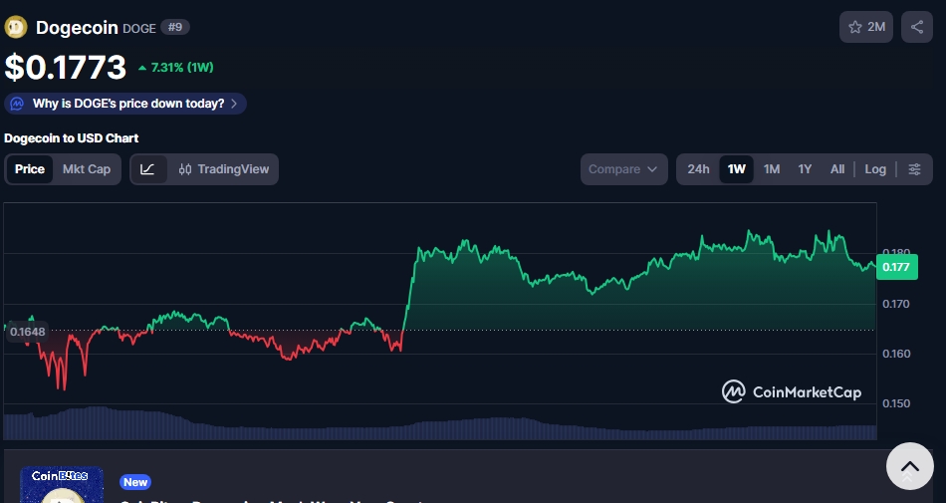This screenshot has height=503, width=946.
Task: Add Dogecoin to watchlist via star button
Action: coord(865,27)
